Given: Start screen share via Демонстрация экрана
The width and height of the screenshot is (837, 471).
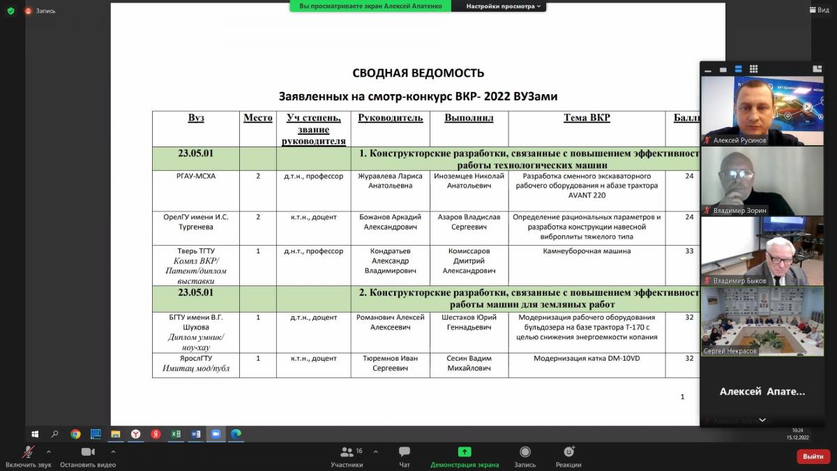Looking at the screenshot, I should point(465,457).
